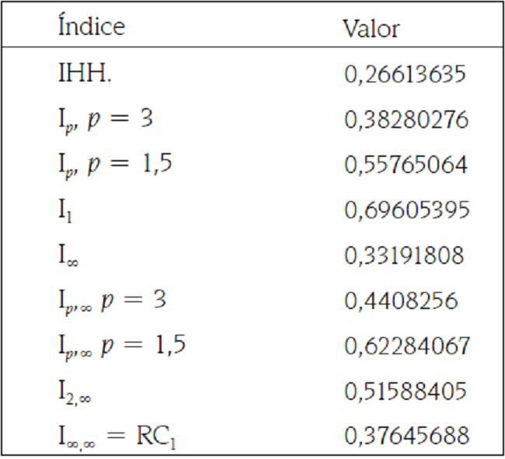Viewport: 505px width, 459px height.
Task: Click the "Valor" column header
Action: 371,29
